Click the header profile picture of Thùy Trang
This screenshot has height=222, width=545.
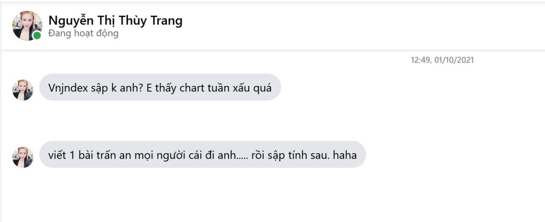click(26, 26)
